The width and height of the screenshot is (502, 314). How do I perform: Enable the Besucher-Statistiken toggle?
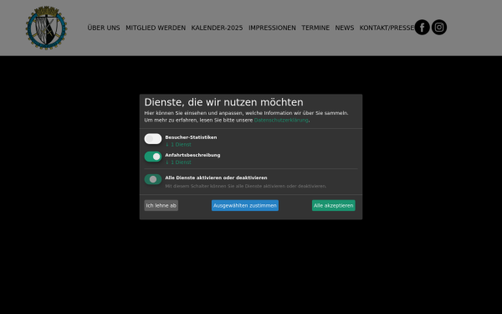pyautogui.click(x=153, y=139)
